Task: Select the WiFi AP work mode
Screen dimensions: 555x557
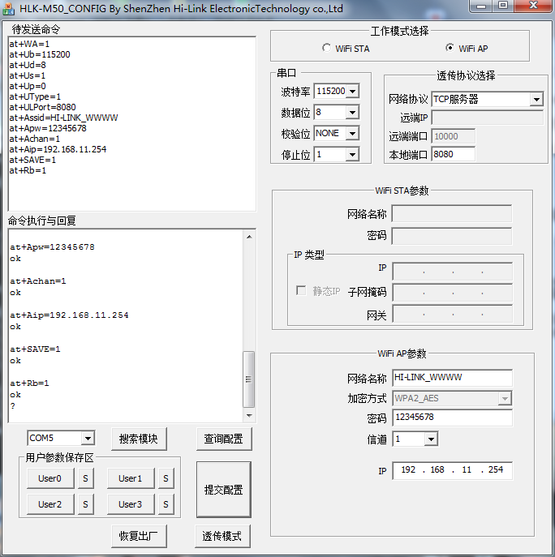Action: (x=450, y=49)
